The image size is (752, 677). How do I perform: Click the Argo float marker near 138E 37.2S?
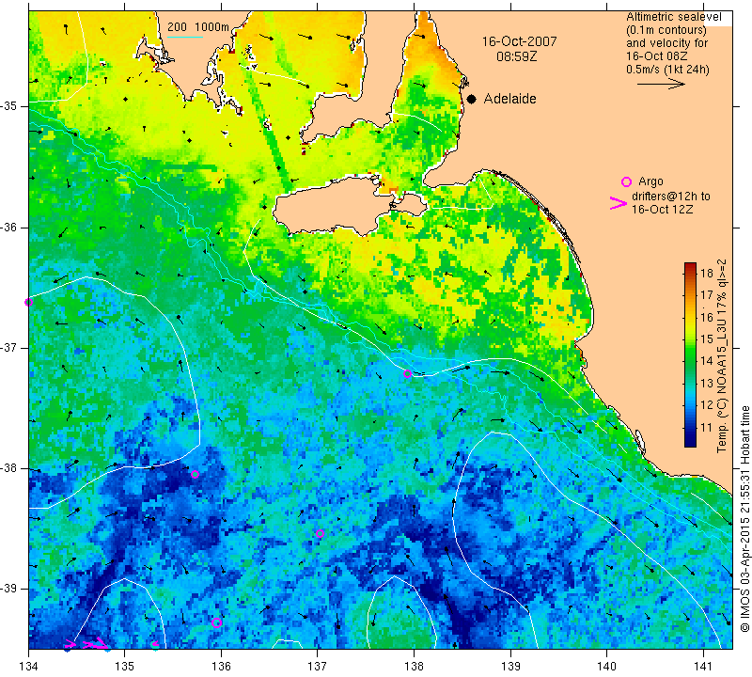pos(407,374)
